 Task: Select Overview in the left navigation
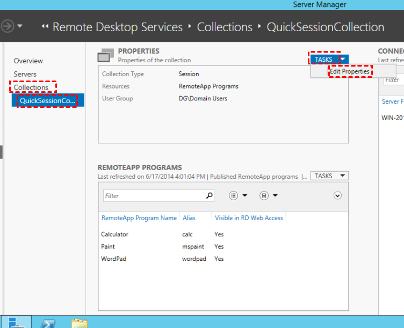(28, 61)
